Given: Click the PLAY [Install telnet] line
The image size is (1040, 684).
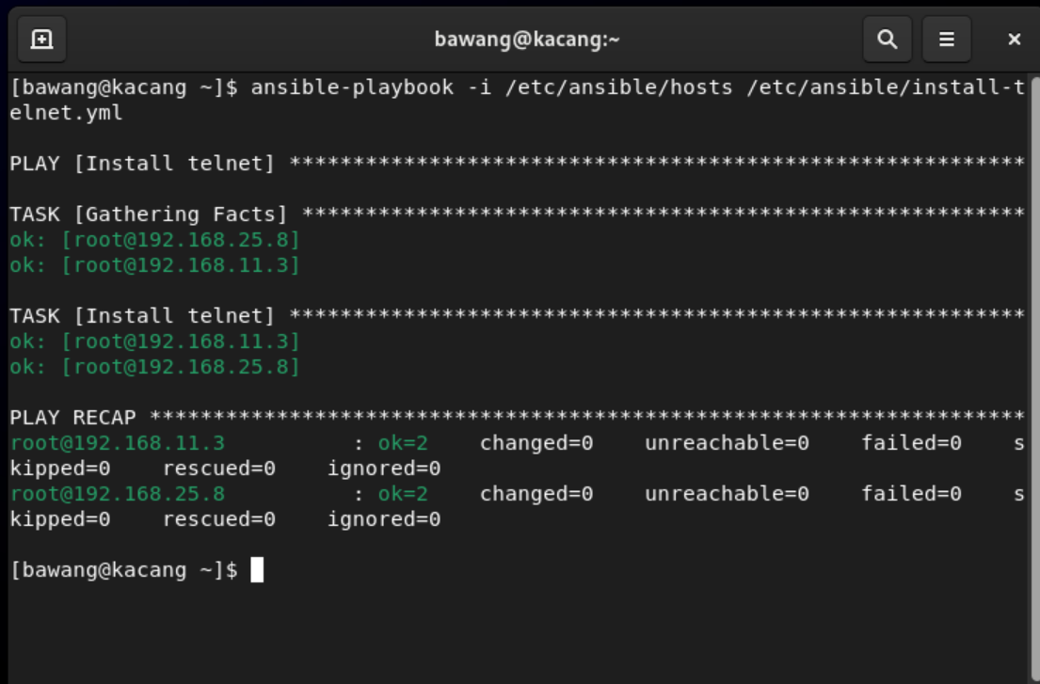Looking at the screenshot, I should tap(142, 163).
